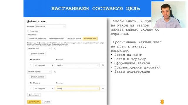Clear the basket value field
188x105 pixels.
click(x=98, y=88)
